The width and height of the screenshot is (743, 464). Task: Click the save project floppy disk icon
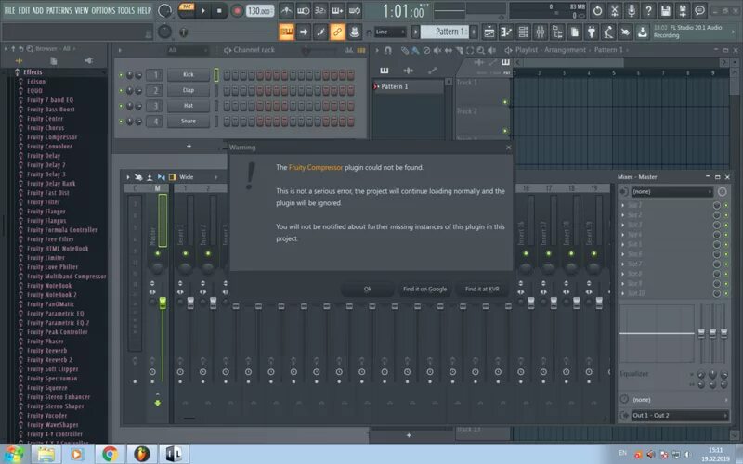tap(665, 10)
